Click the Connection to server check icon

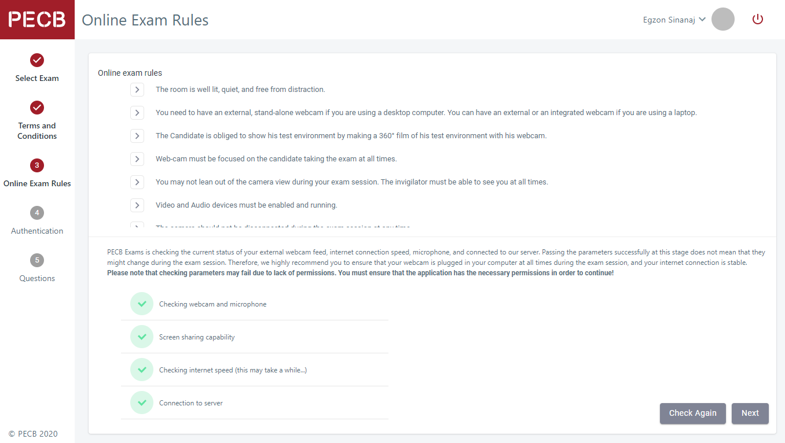[142, 403]
